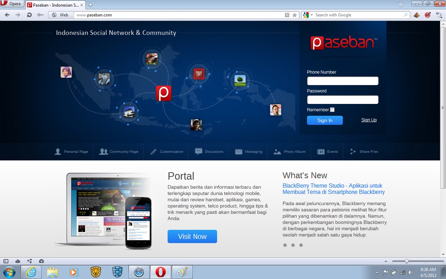Image resolution: width=446 pixels, height=279 pixels.
Task: Open the BlackBerry Theme Studio article link
Action: (x=333, y=189)
